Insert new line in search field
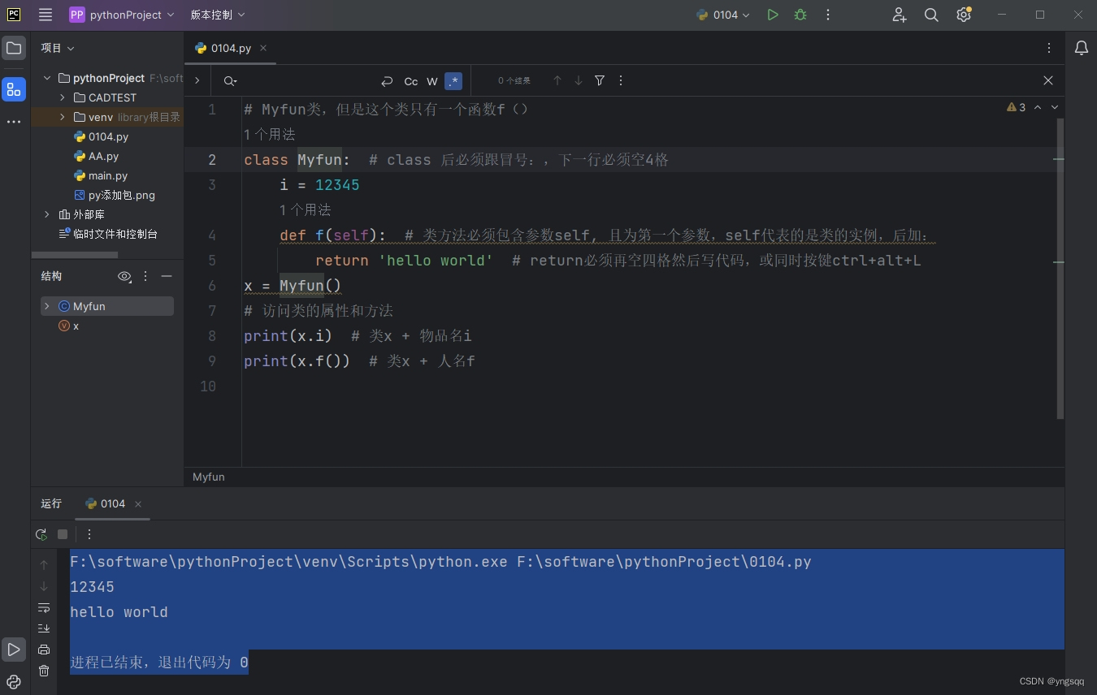This screenshot has height=695, width=1097. [x=387, y=80]
